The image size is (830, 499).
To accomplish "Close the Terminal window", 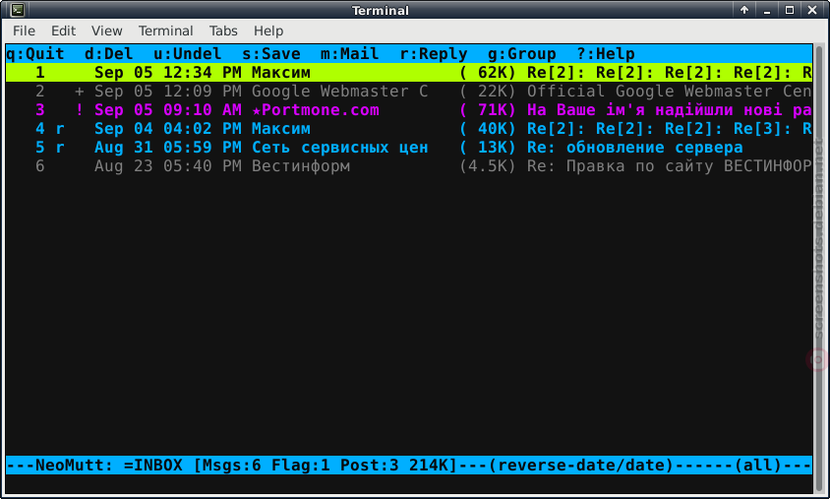I will (812, 10).
